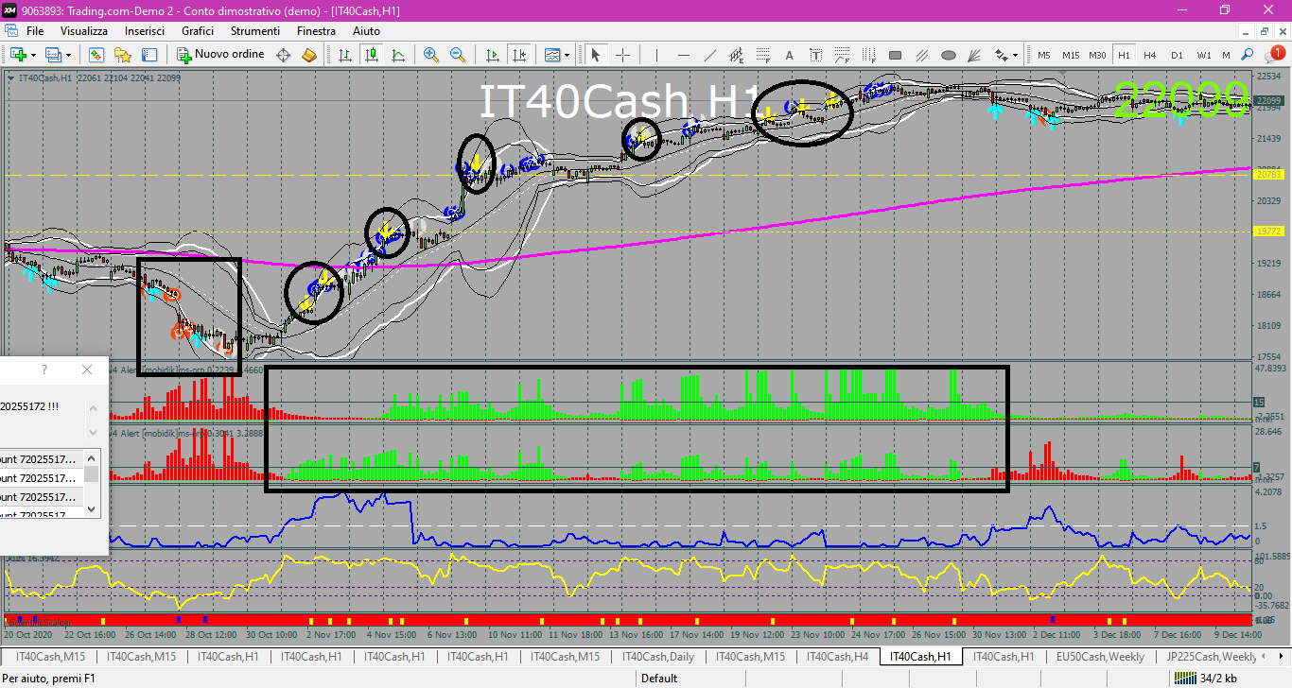
Task: Select the fan lines tool
Action: coord(974,55)
